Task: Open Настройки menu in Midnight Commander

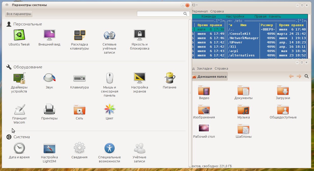Action: click(235, 17)
